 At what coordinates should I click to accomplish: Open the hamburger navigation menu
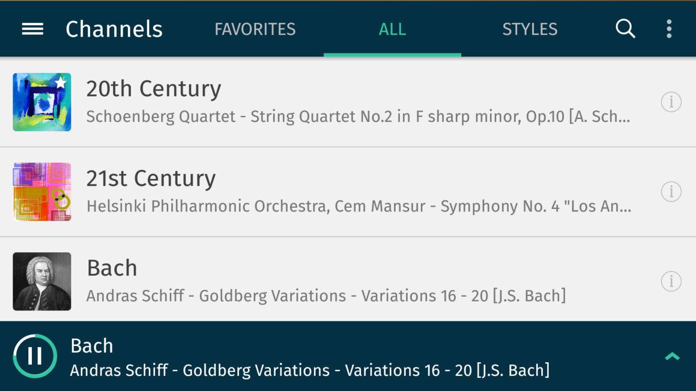click(32, 29)
